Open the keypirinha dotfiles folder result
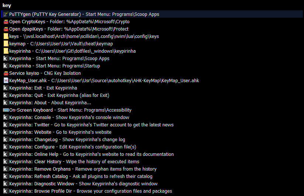304x196 pixels. tap(152, 51)
